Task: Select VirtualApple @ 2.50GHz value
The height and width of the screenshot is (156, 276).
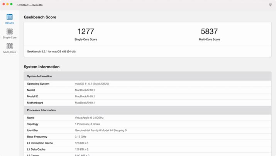Action: (x=89, y=118)
